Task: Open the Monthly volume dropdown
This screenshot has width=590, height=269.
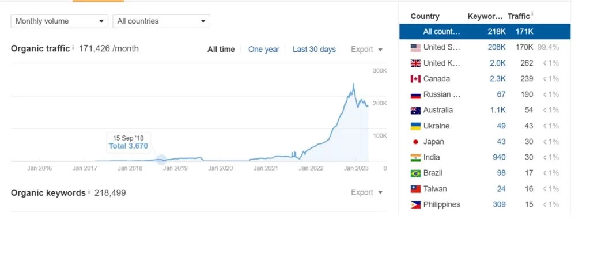Action: 59,21
